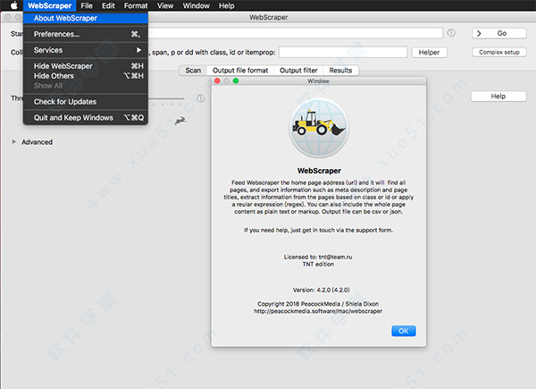
Task: Open Preferences… from the menu
Action: pos(86,34)
